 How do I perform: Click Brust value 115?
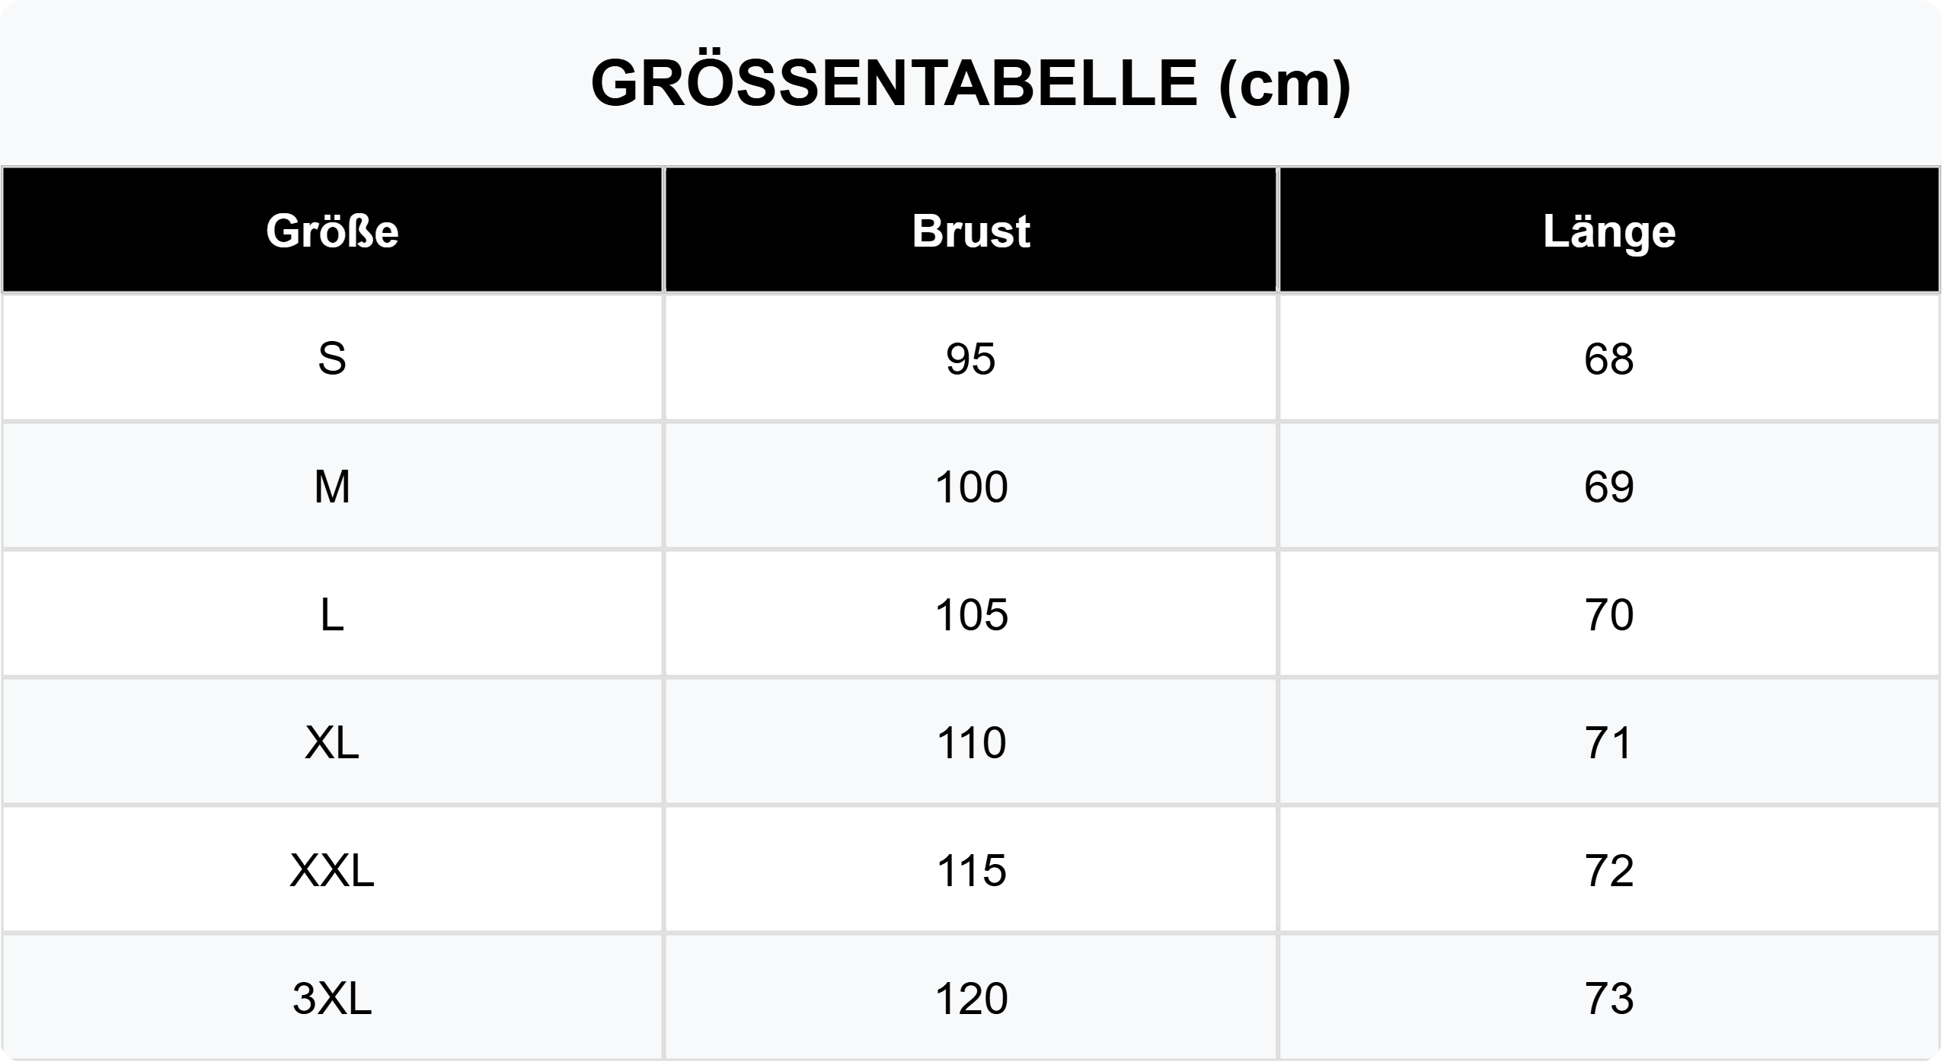click(971, 870)
